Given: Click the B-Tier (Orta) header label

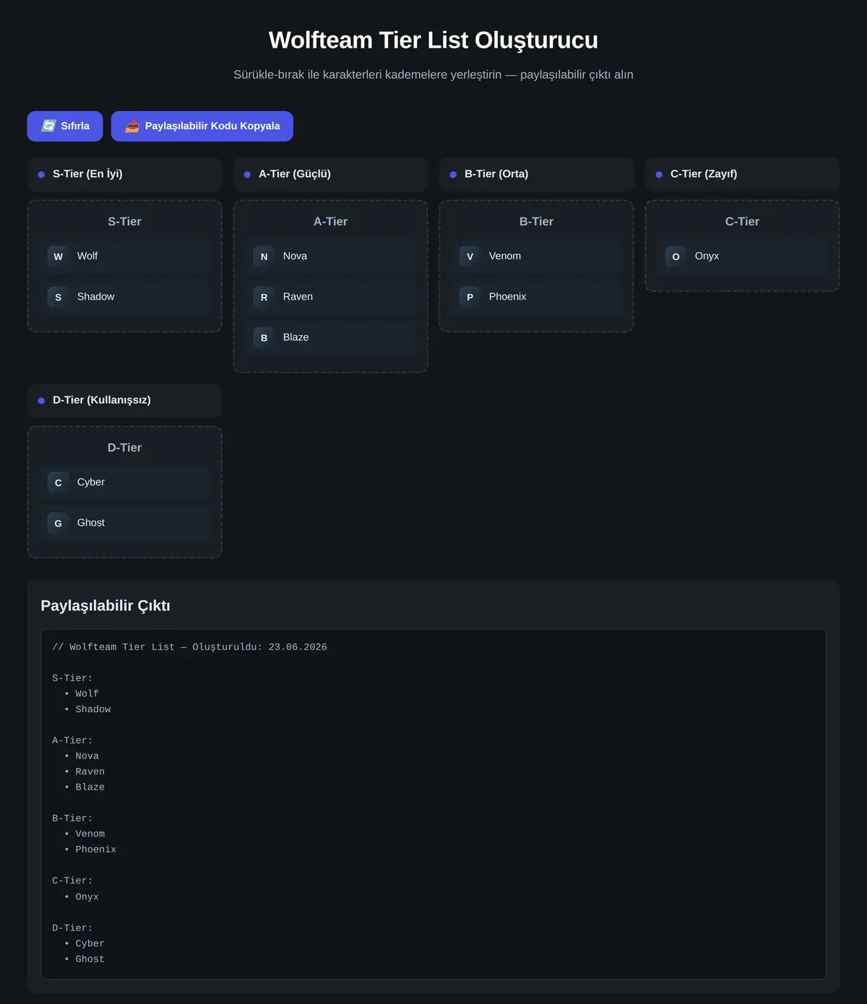Looking at the screenshot, I should (496, 174).
